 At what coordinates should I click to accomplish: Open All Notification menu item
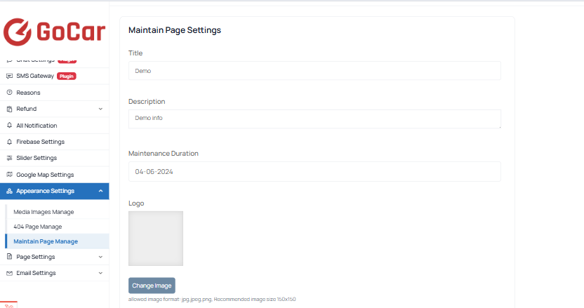coord(54,126)
